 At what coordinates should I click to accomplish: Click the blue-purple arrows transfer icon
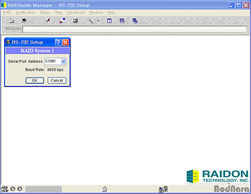point(62,21)
